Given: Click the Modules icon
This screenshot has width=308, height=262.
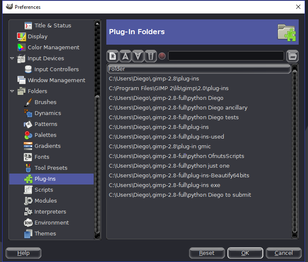Looking at the screenshot, I should coord(28,201).
